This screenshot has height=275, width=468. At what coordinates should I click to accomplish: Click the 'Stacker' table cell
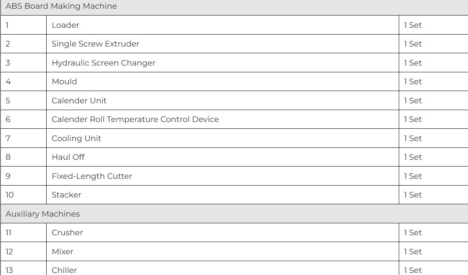(66, 195)
